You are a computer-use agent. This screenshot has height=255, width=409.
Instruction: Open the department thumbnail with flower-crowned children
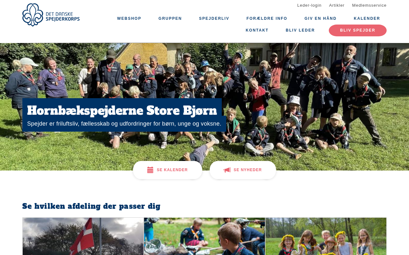click(326, 236)
